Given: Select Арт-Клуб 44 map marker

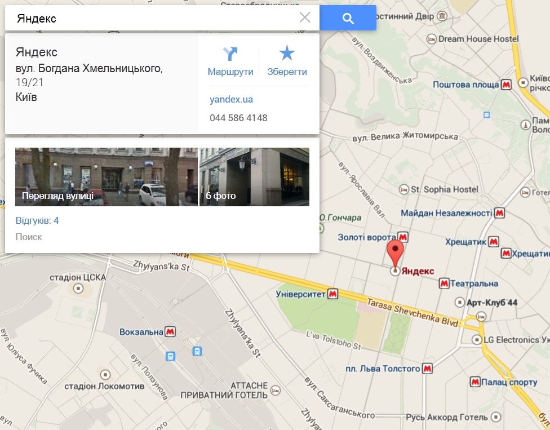Looking at the screenshot, I should tap(459, 302).
